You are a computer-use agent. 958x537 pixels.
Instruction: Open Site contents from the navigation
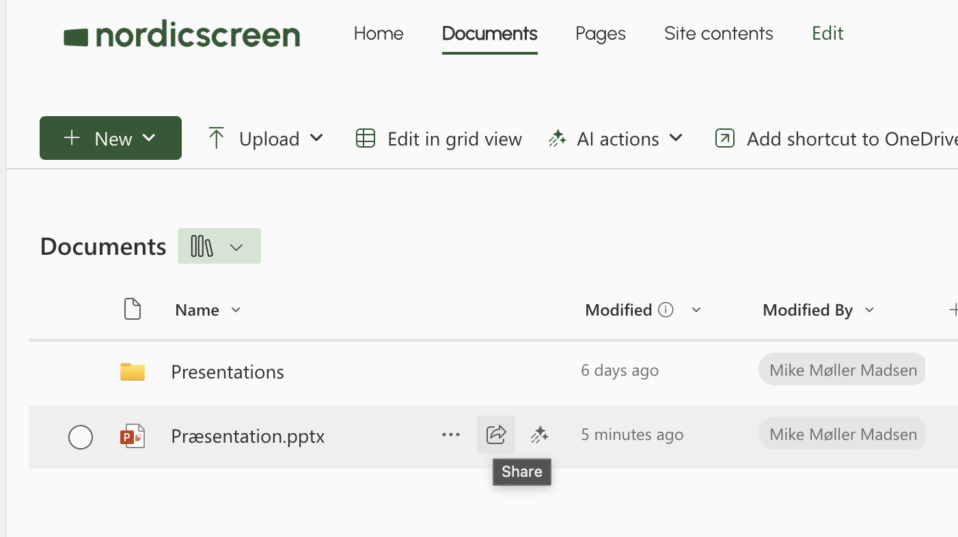point(718,33)
